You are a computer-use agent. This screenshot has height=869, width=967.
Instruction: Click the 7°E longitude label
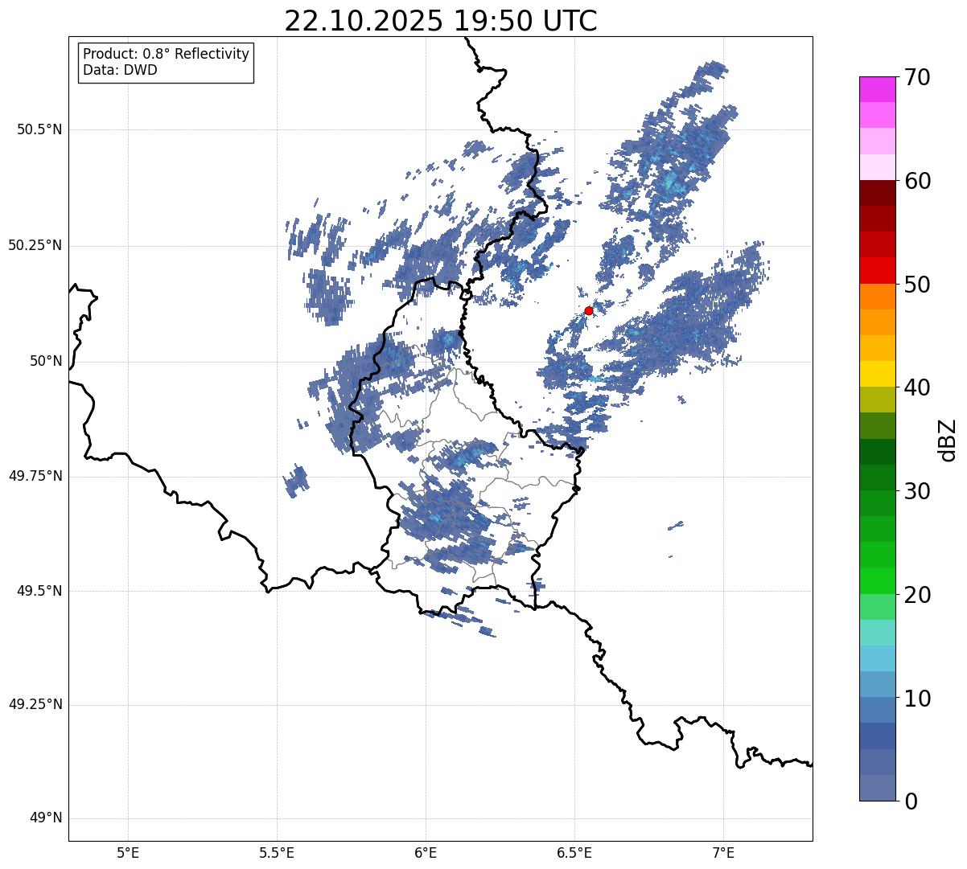coord(723,852)
